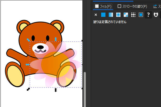The height and width of the screenshot is (107, 161).
Task: Select the No paint X icon
Action: (x=96, y=15)
